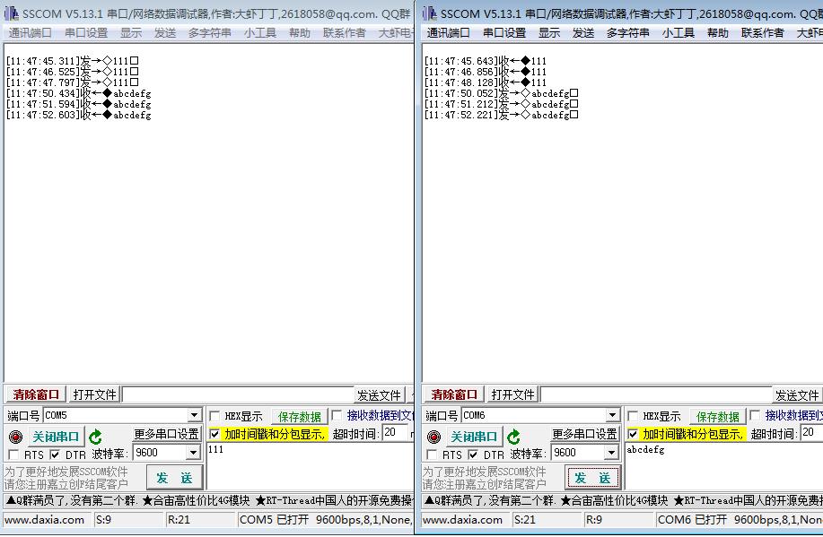Click www.daxia.com link in right status bar
823x537 pixels.
(462, 520)
